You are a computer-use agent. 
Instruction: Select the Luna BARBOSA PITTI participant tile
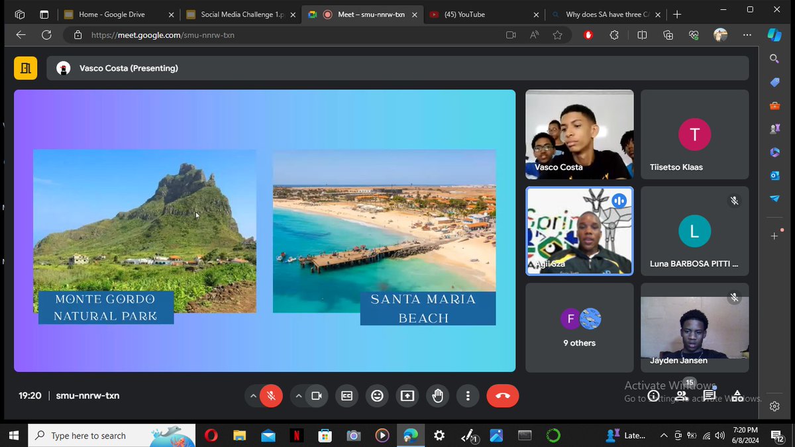point(695,231)
